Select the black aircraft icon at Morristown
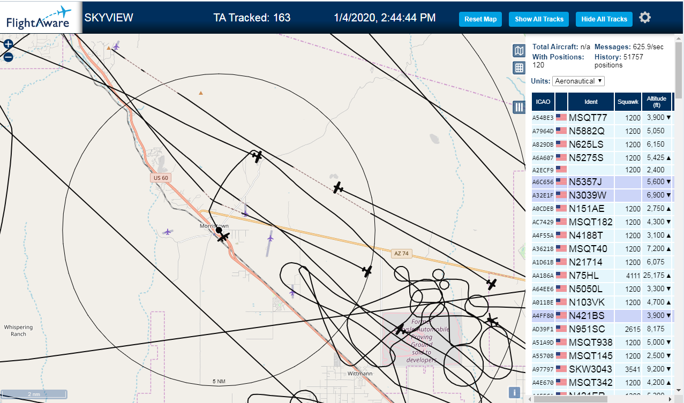The height and width of the screenshot is (403, 684). click(224, 236)
